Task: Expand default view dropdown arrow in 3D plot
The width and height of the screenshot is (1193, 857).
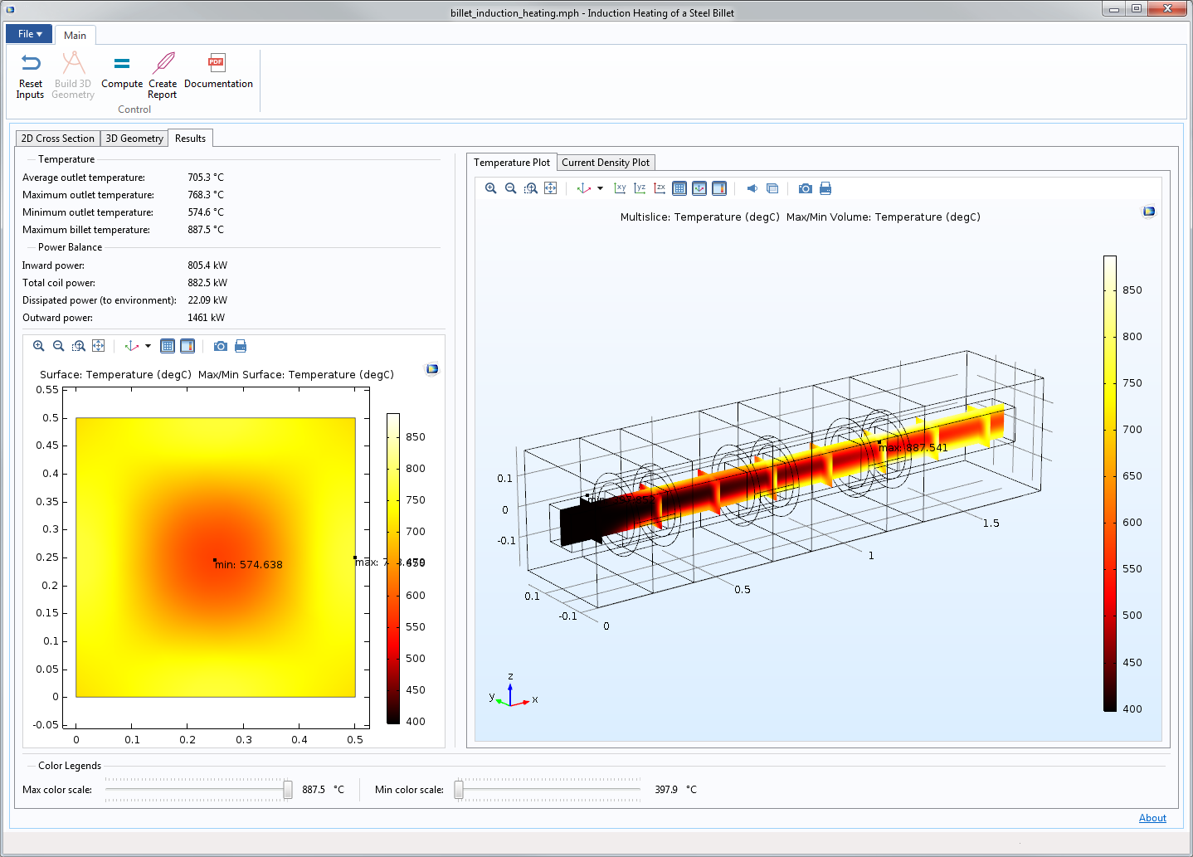Action: coord(600,188)
